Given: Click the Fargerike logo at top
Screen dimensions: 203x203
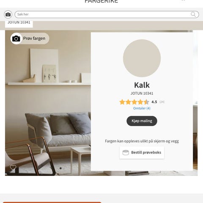Looking at the screenshot, I should tap(101, 1).
